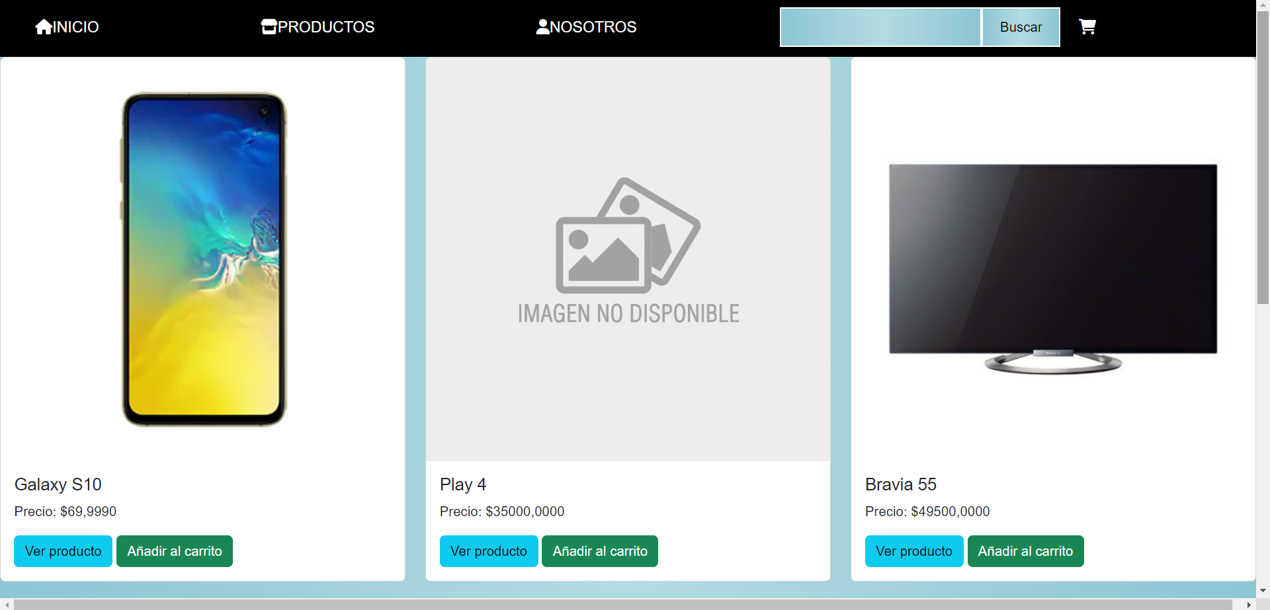Viewport: 1270px width, 610px height.
Task: Click the Buscar button
Action: point(1021,27)
